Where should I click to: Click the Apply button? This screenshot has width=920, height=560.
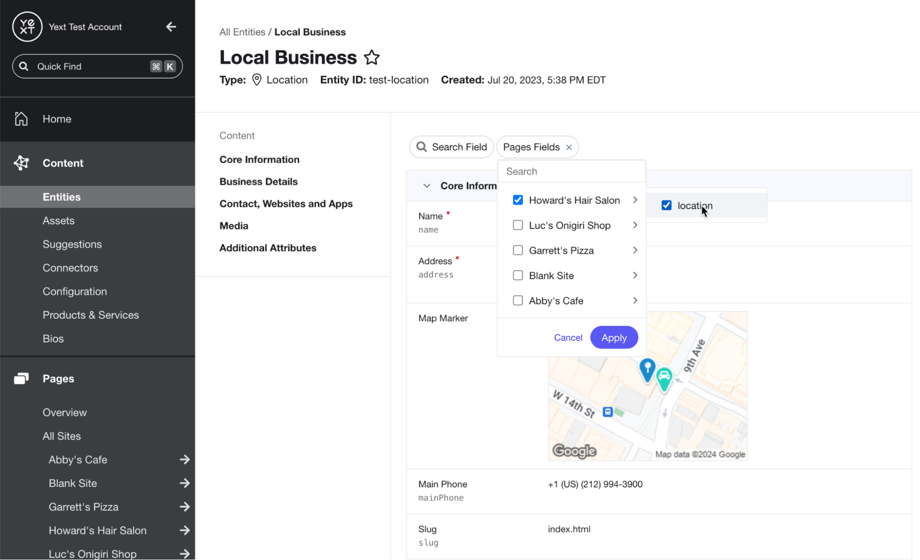pyautogui.click(x=614, y=337)
